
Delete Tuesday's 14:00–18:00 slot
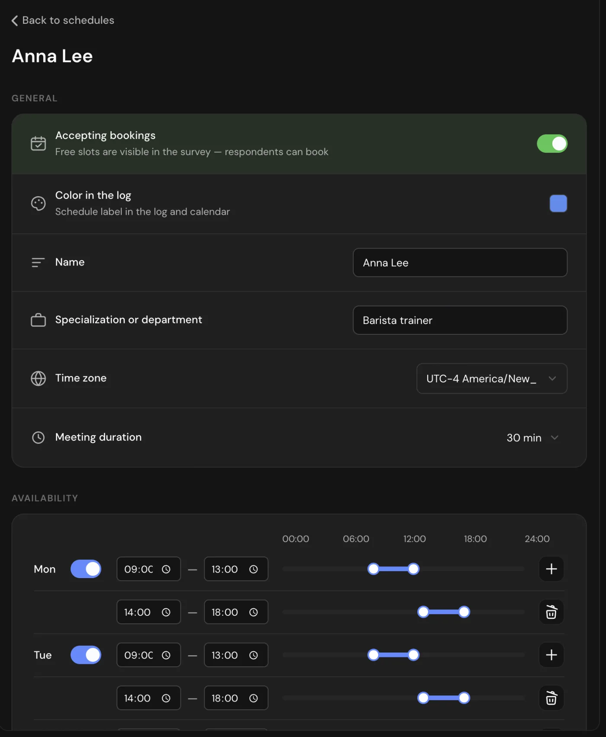click(x=551, y=698)
